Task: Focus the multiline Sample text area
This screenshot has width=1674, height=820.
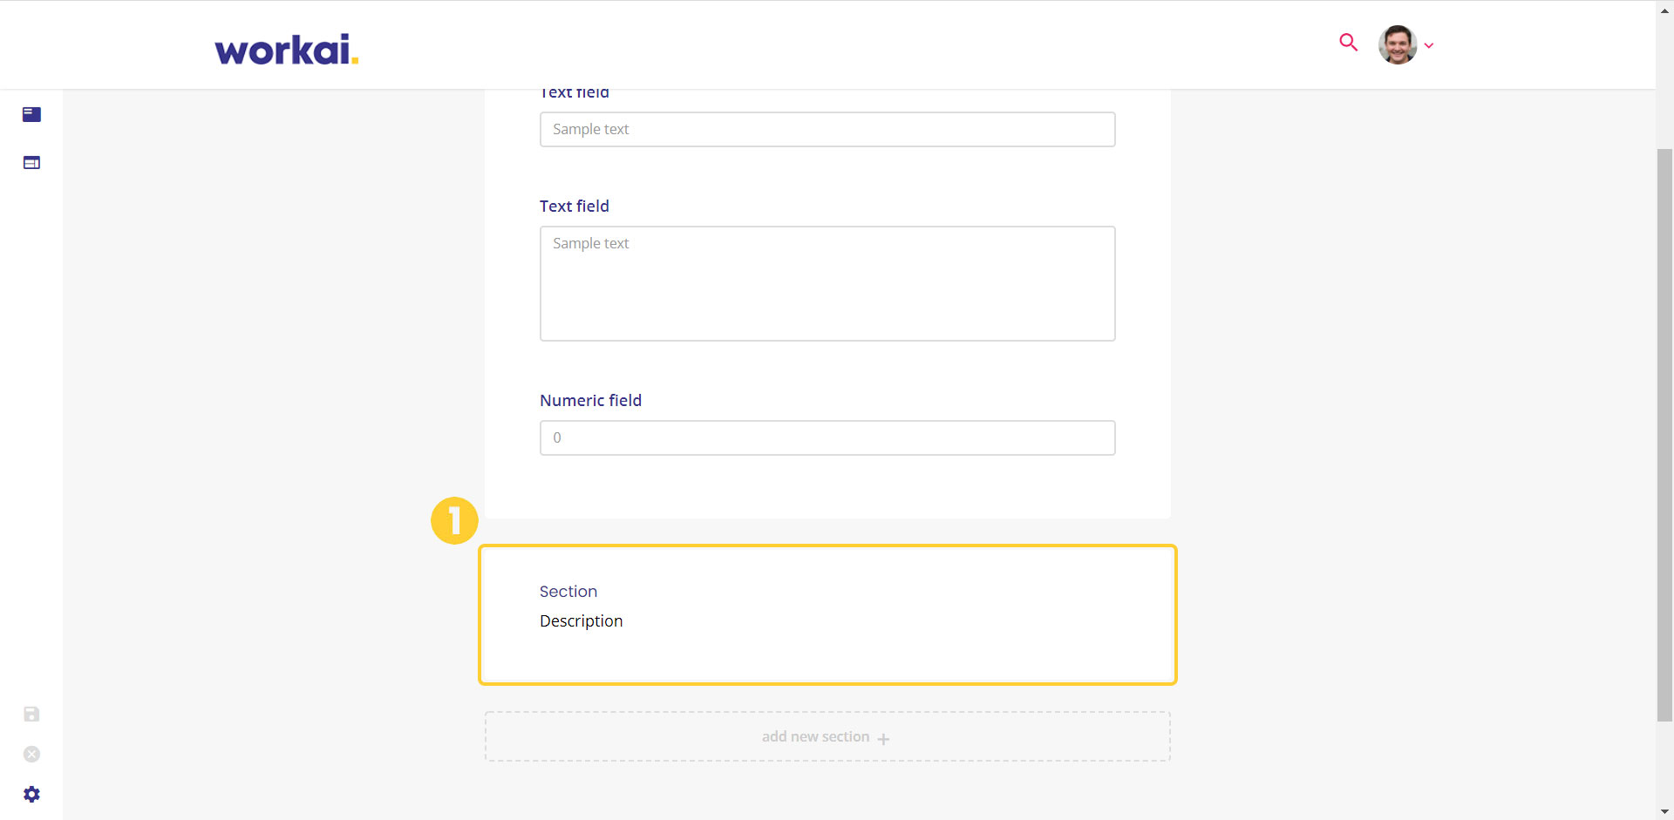Action: click(827, 283)
